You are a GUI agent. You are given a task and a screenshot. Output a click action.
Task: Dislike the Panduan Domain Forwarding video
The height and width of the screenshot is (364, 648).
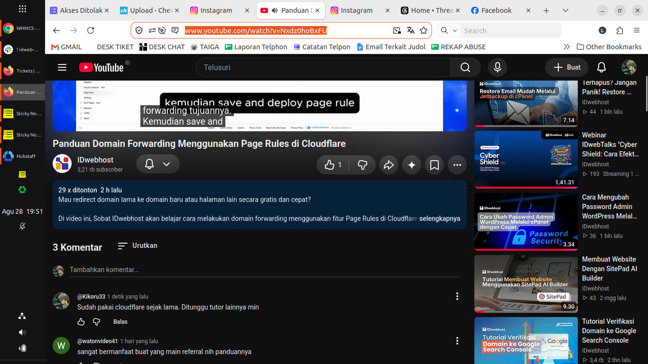point(362,165)
